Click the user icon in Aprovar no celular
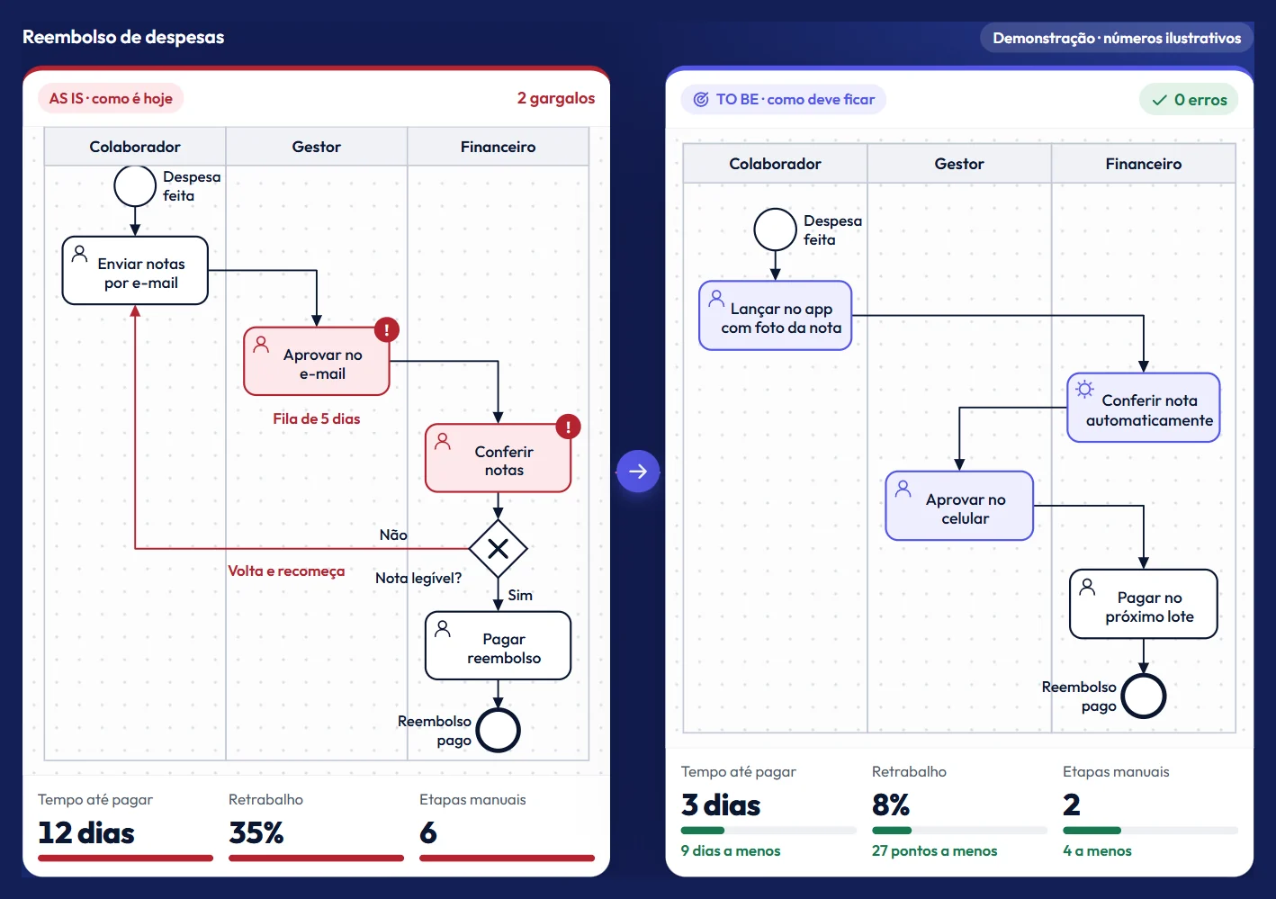The height and width of the screenshot is (899, 1276). click(x=903, y=488)
